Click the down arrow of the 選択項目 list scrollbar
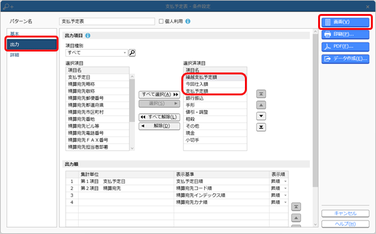Screen dimensions: 376x234 coord(132,148)
